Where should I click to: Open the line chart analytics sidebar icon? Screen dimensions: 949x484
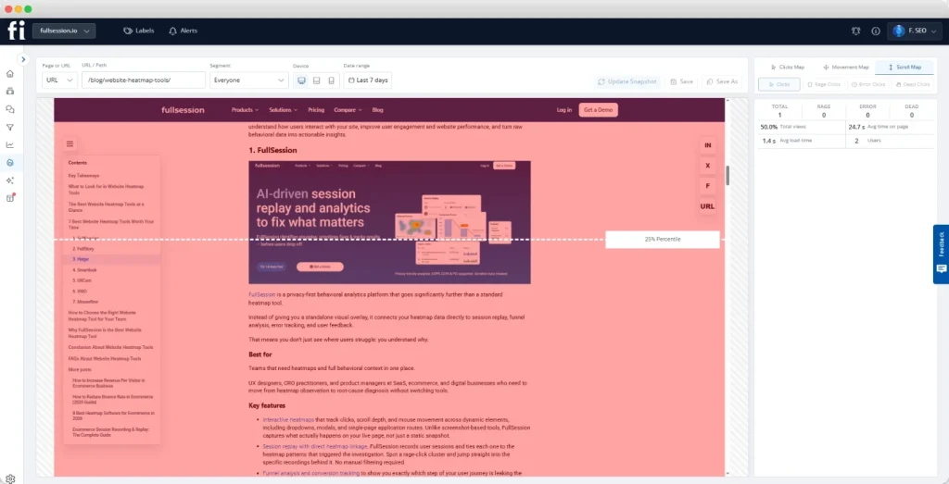click(9, 145)
